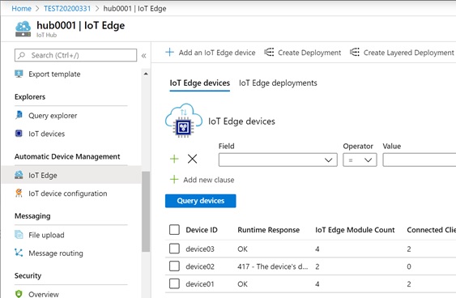This screenshot has height=298, width=456.
Task: Select the Export template item
Action: click(54, 74)
